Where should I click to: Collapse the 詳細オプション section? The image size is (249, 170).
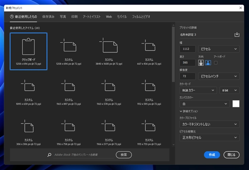189,111
